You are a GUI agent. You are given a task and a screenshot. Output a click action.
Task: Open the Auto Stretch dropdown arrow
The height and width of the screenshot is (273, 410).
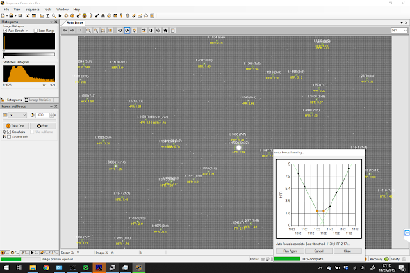[x=26, y=31]
